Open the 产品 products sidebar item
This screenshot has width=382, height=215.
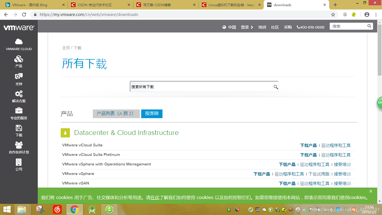click(19, 62)
